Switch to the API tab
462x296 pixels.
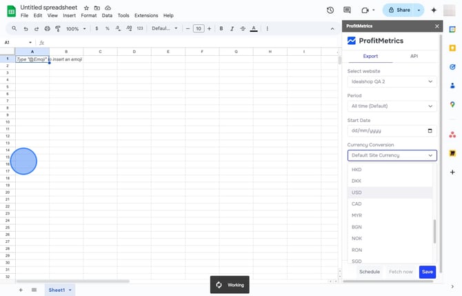[x=414, y=56]
